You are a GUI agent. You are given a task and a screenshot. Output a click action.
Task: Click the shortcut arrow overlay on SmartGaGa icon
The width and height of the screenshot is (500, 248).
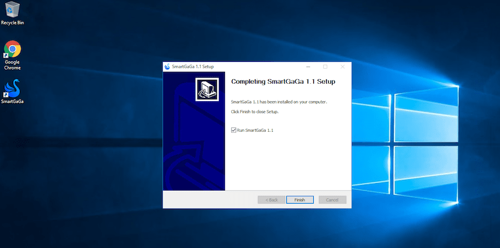(6, 96)
